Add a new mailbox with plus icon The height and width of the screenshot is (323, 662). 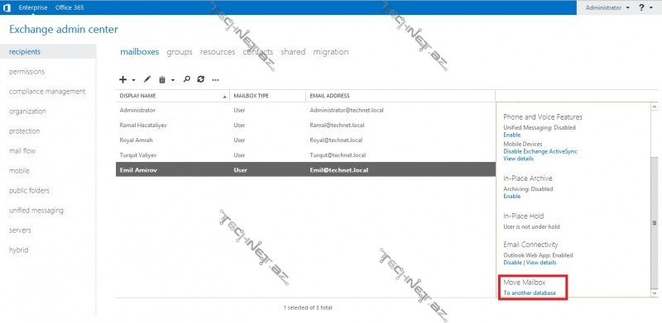click(x=122, y=79)
